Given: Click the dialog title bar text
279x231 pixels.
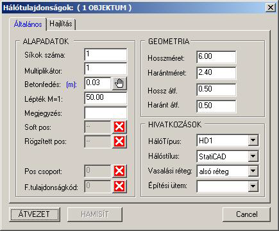Looking at the screenshot, I should click(67, 8).
